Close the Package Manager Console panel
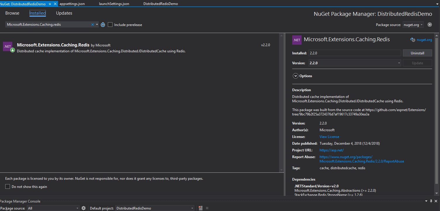440x211 pixels. point(436,201)
